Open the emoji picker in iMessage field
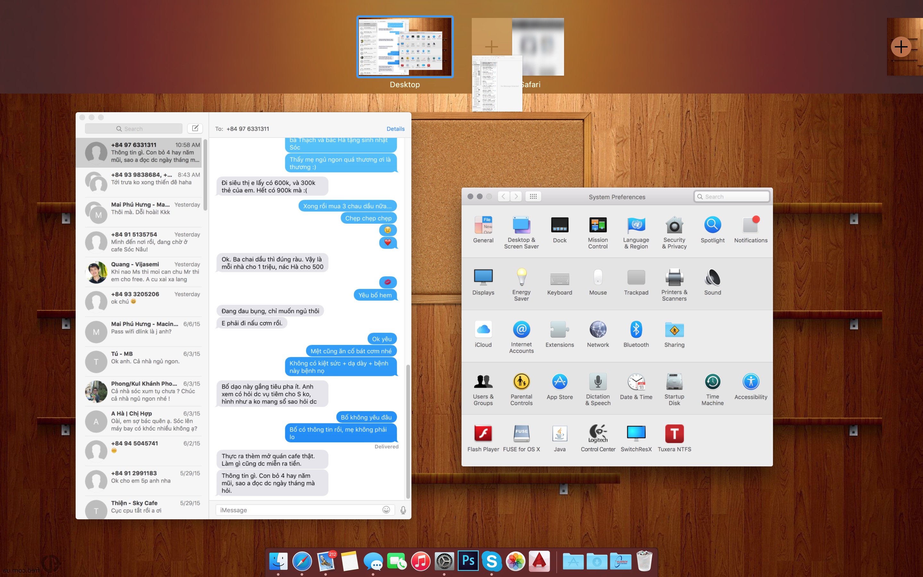The width and height of the screenshot is (923, 577). (386, 510)
